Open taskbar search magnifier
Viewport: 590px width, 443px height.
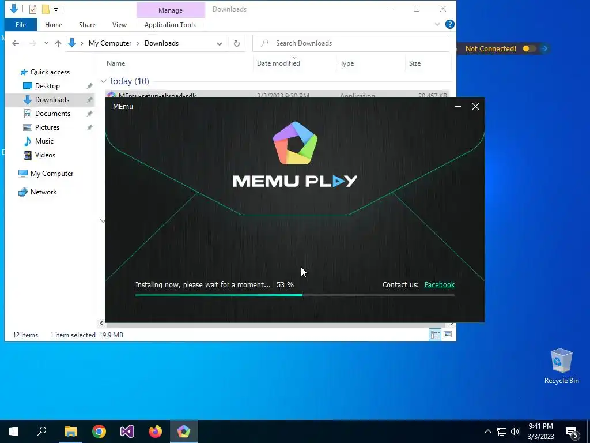[41, 431]
